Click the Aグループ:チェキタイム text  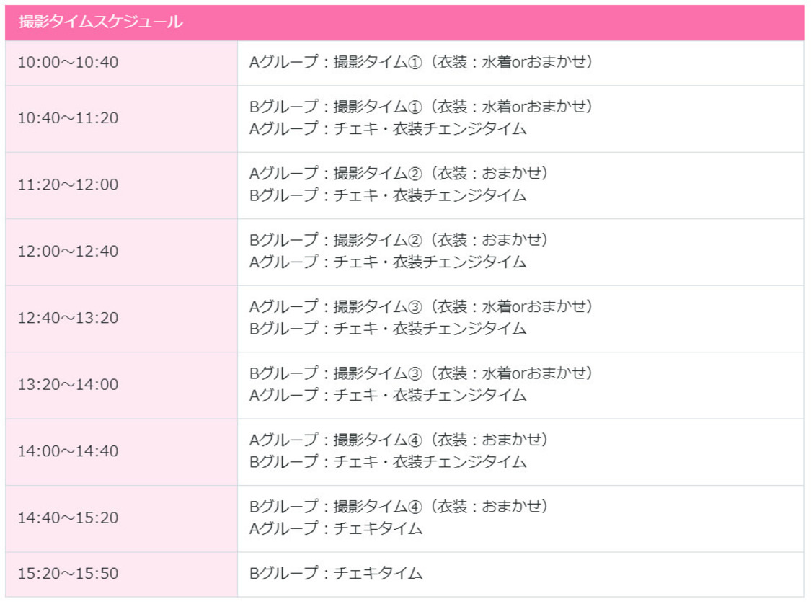(x=336, y=529)
